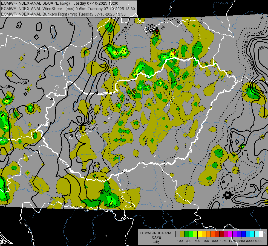Screen dimensions: 268x246
Task: Click the J/kg unit label in legend
Action: 156,242
